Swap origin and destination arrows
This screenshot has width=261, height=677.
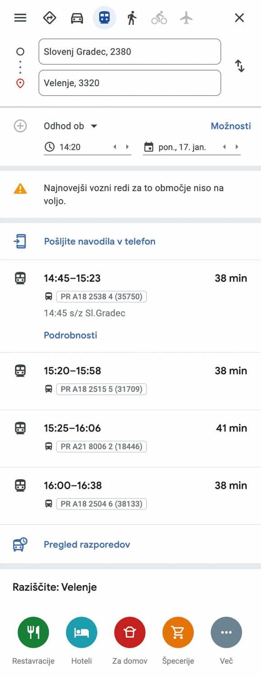point(240,66)
